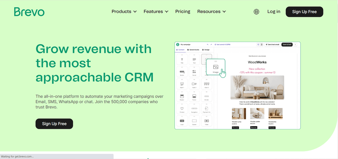Click View this email in your browser
Image resolution: width=338 pixels, height=159 pixels.
pos(257,56)
